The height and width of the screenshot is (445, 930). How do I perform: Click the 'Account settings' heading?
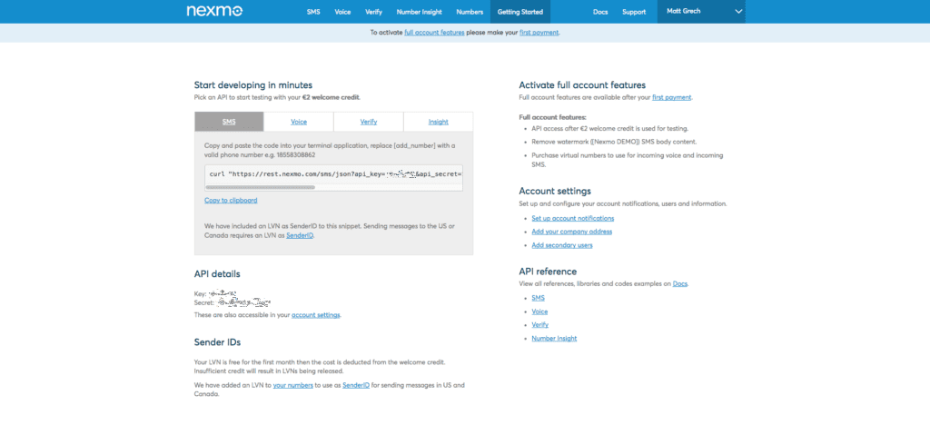(x=555, y=191)
